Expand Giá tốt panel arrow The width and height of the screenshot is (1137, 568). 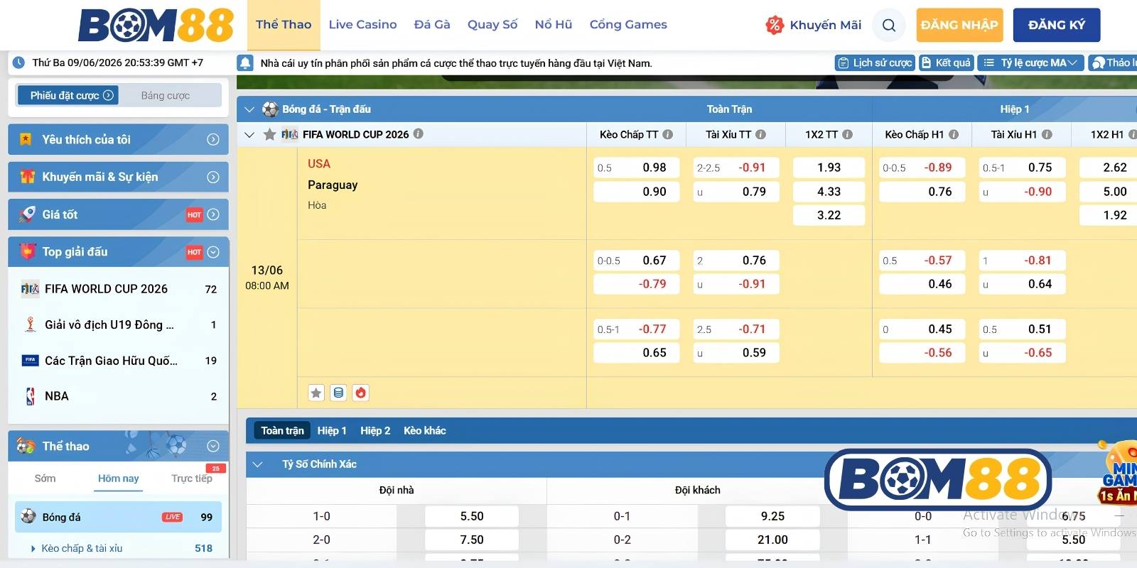click(213, 214)
